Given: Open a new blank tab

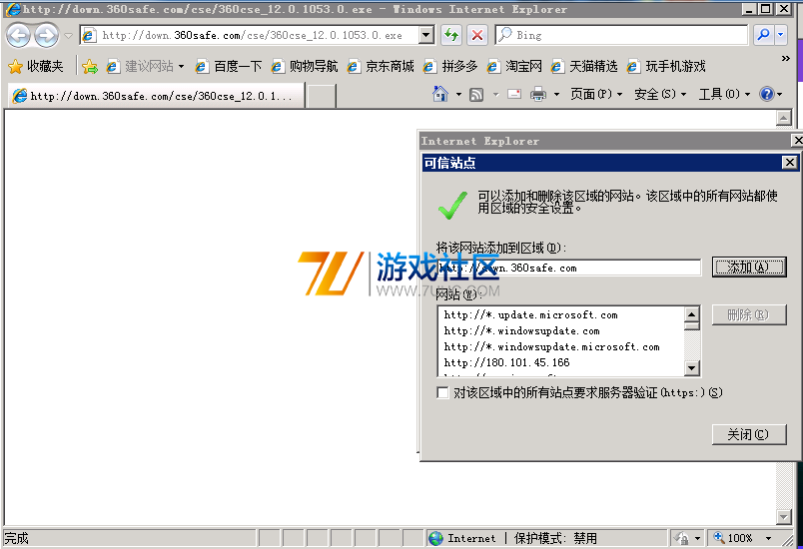Looking at the screenshot, I should tap(321, 96).
